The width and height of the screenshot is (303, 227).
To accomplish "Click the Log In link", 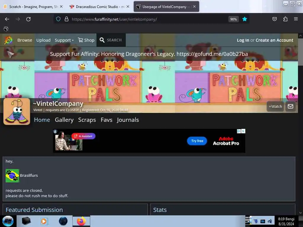I will click(243, 40).
